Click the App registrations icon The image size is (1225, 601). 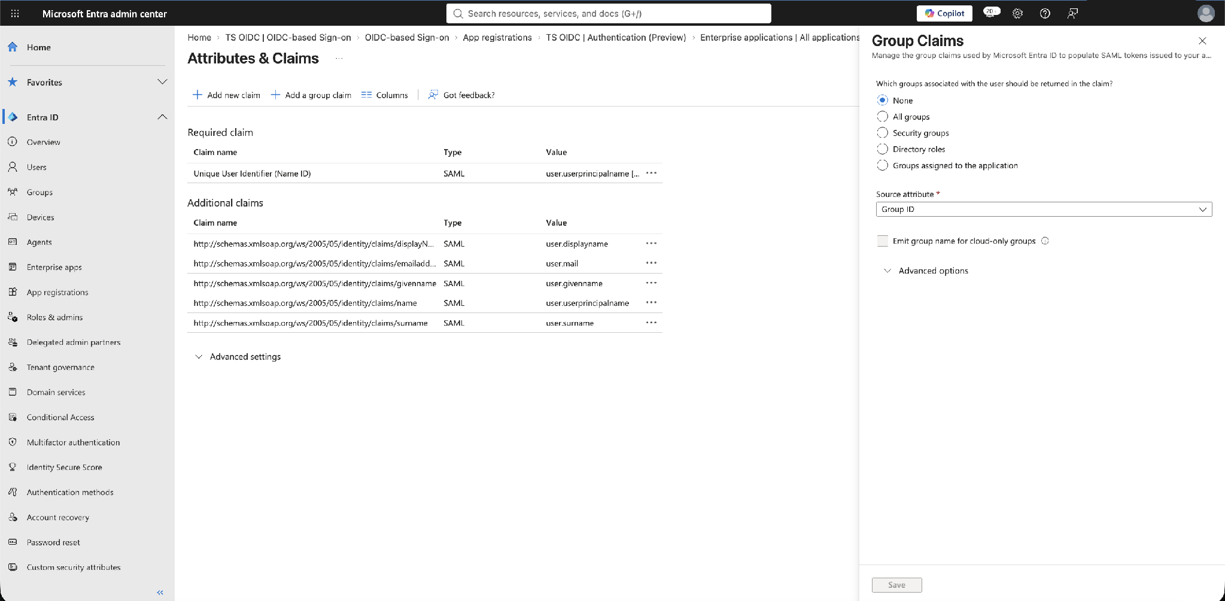point(13,292)
